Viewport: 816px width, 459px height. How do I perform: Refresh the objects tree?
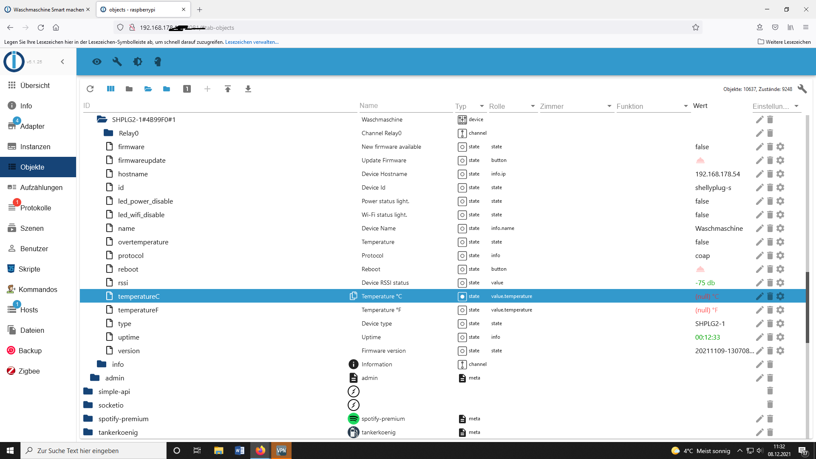tap(90, 89)
